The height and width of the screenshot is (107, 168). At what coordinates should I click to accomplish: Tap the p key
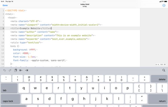pyautogui.click(x=127, y=88)
